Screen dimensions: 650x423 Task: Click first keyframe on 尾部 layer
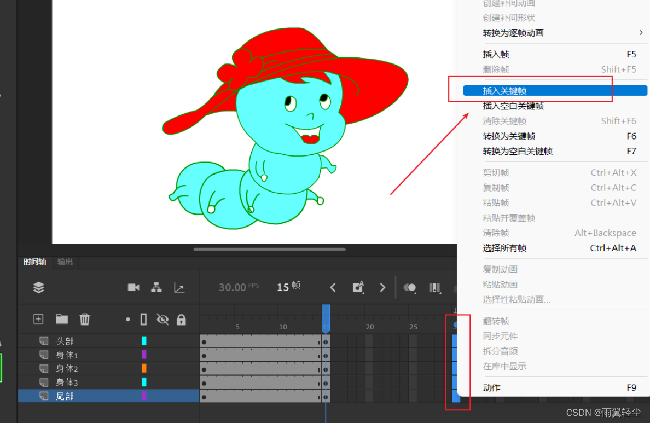click(204, 397)
